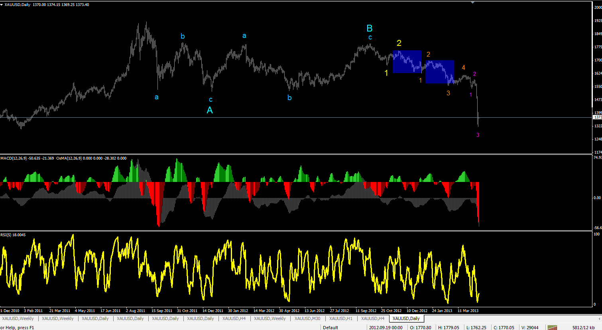Open the XAUUSD,Weekly tab just before M30
The width and height of the screenshot is (602, 330).
click(x=270, y=318)
